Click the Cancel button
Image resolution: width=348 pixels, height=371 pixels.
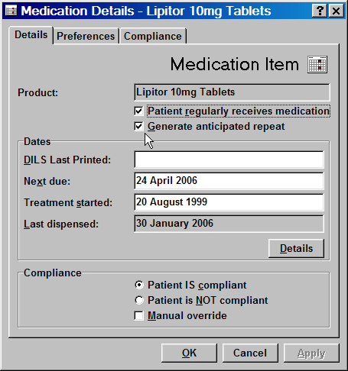(250, 353)
